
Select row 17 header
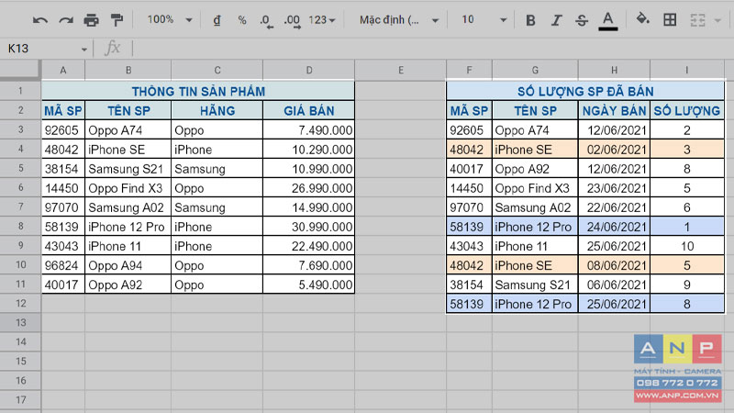click(x=20, y=400)
